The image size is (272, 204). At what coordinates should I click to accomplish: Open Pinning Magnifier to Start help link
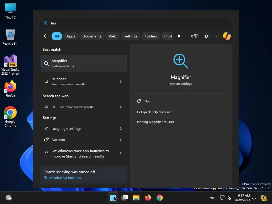click(x=155, y=122)
